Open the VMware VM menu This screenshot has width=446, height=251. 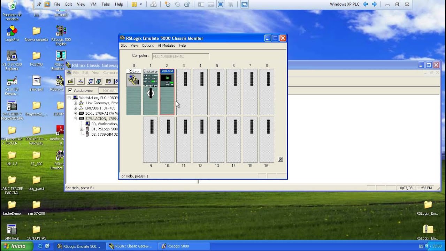point(93,4)
